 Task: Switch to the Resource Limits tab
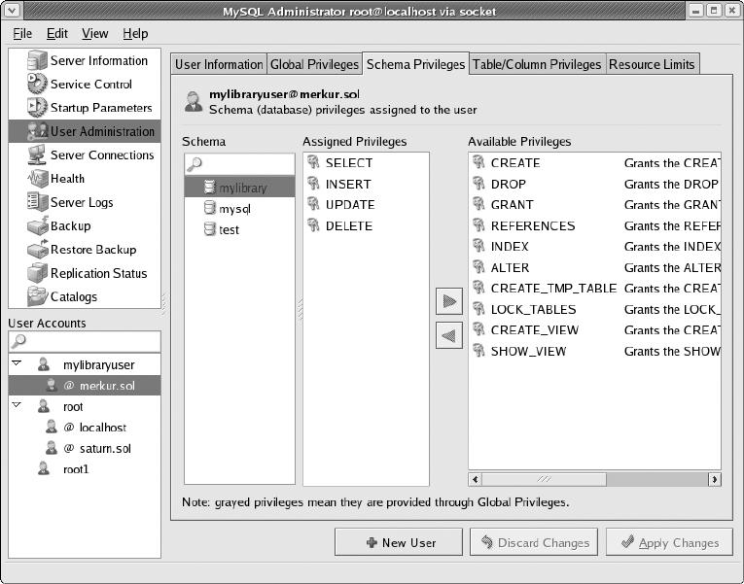652,64
